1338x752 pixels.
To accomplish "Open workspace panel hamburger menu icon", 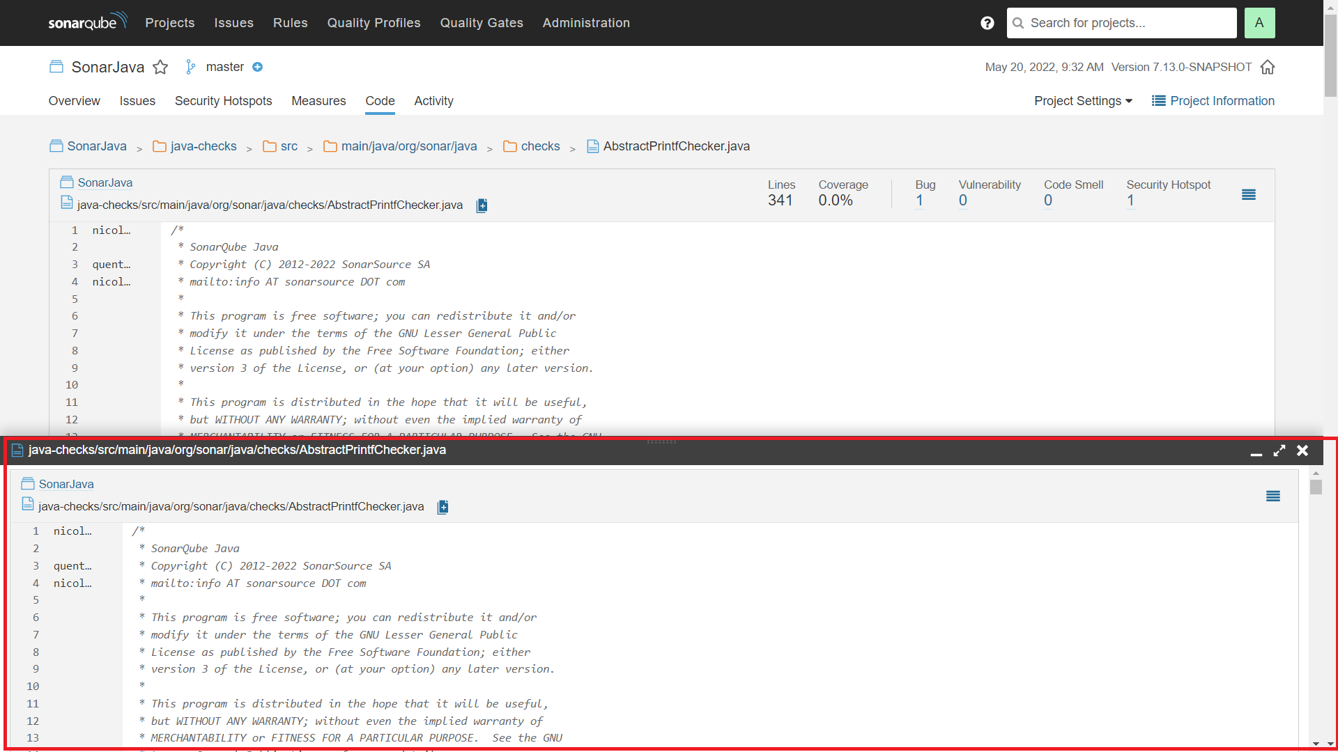I will (1273, 496).
